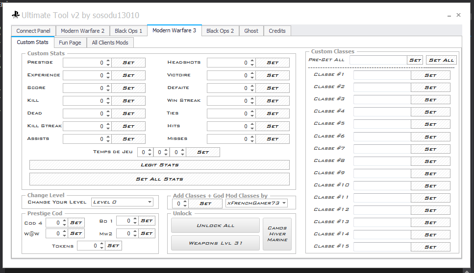Click the Classe #10 name field
Image resolution: width=474 pixels, height=273 pixels.
click(x=382, y=185)
